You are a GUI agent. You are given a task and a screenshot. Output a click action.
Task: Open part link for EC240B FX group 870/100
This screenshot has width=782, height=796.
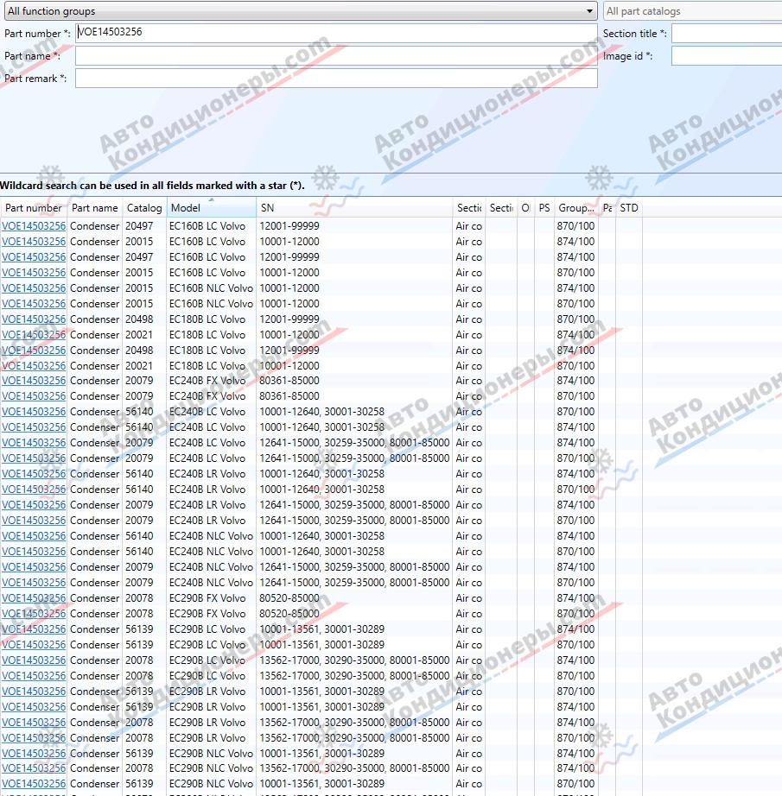click(34, 396)
